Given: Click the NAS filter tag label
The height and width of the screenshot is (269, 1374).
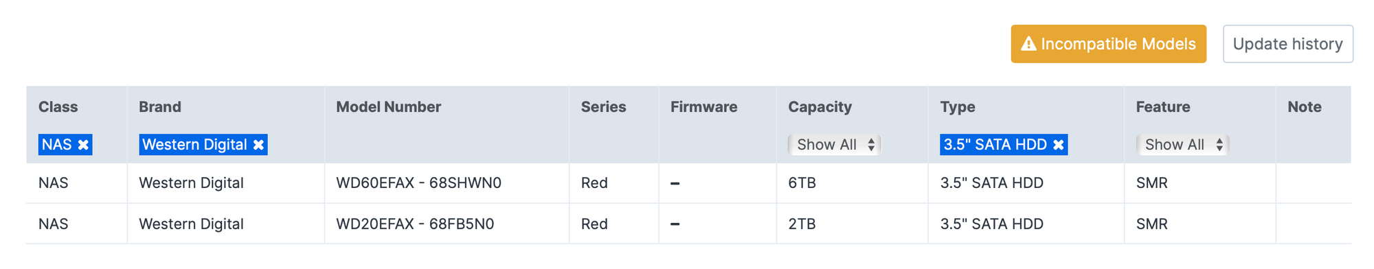Looking at the screenshot, I should click(57, 145).
